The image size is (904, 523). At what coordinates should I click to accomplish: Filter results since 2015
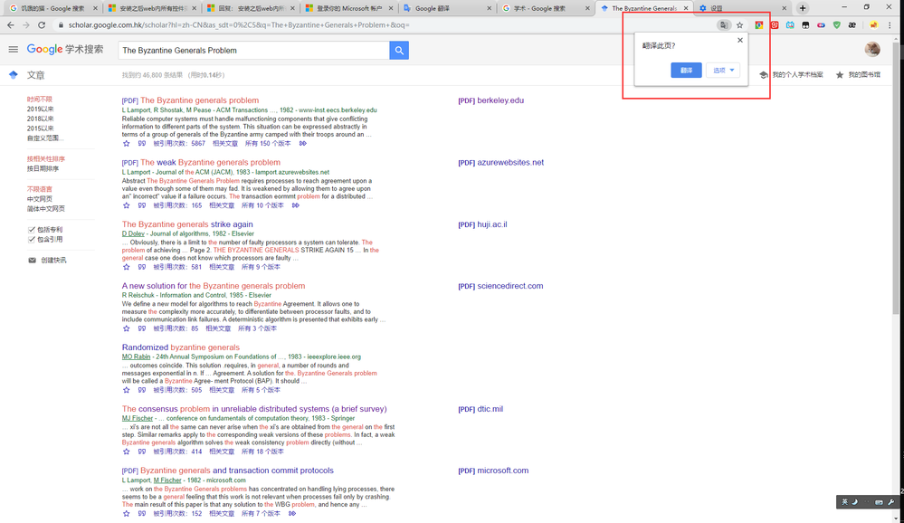40,128
